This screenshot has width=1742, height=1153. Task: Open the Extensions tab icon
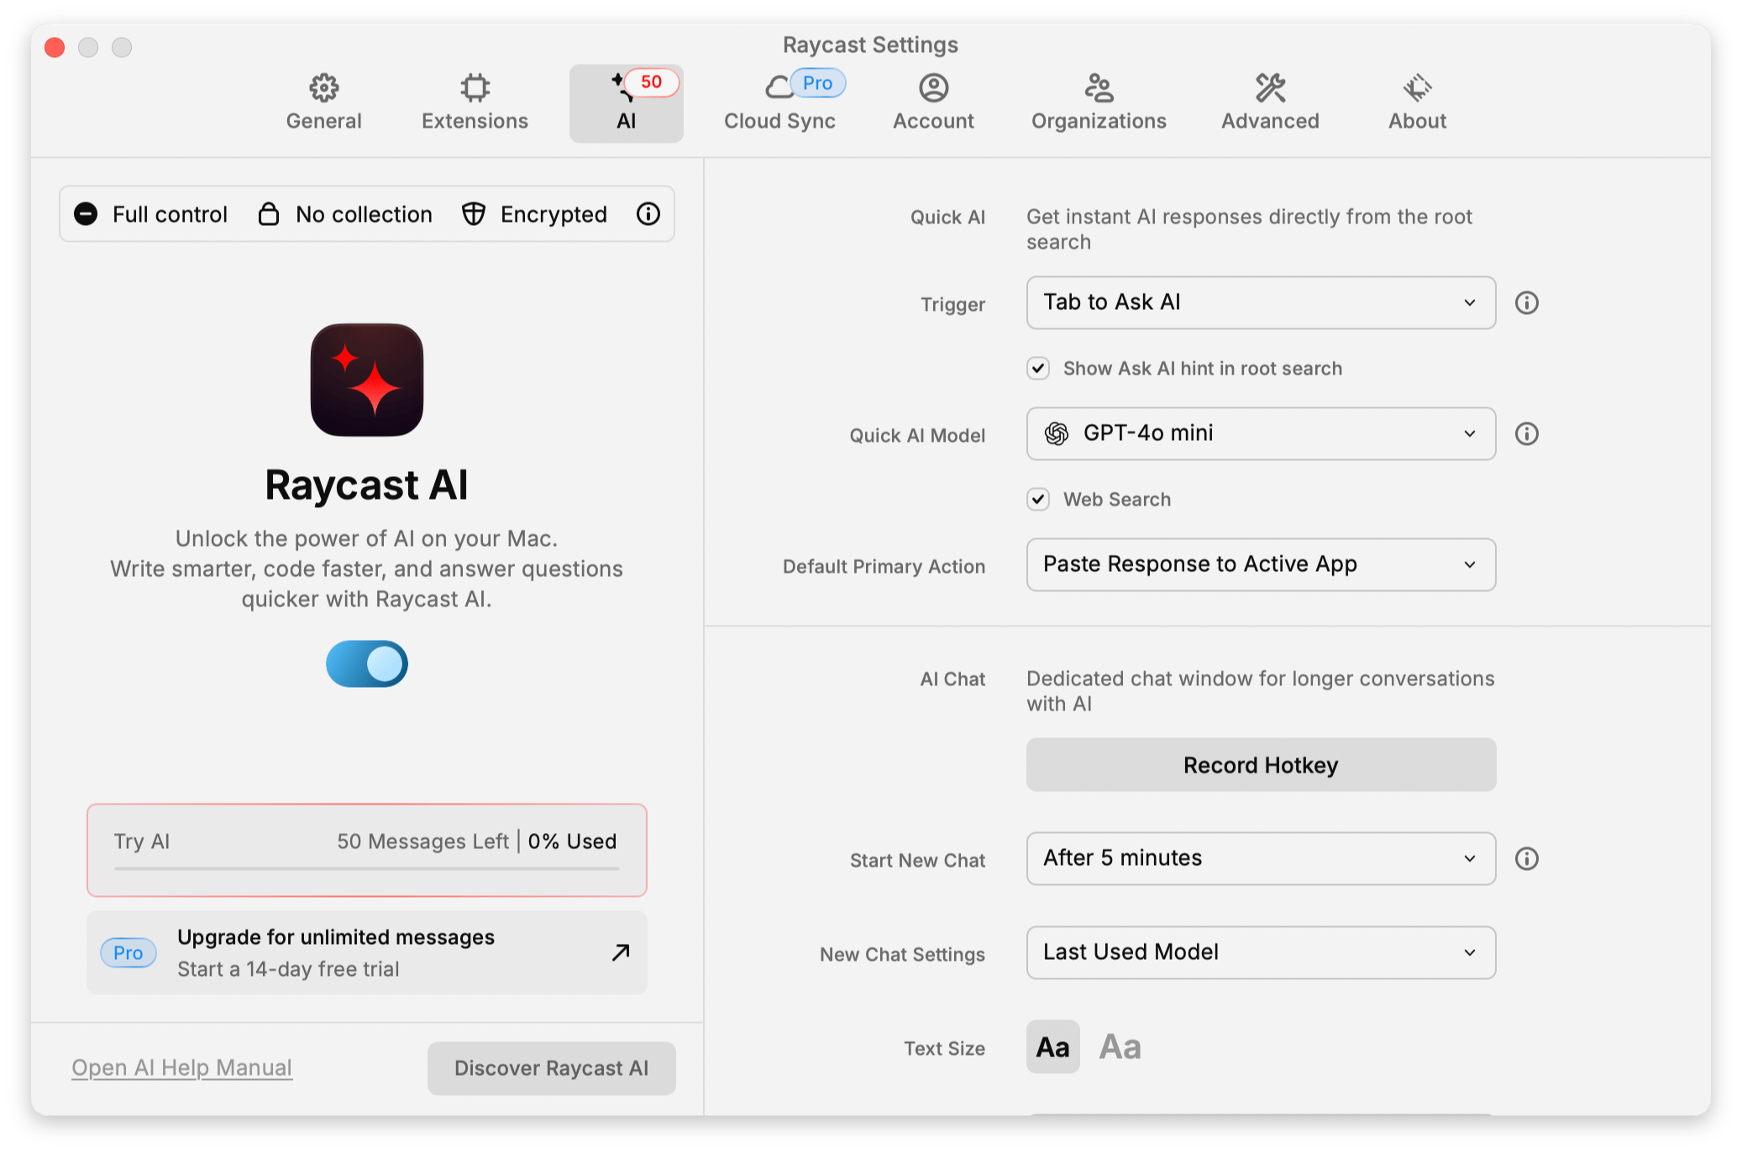click(475, 88)
